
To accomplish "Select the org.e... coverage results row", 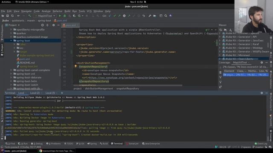I will click(x=246, y=75).
